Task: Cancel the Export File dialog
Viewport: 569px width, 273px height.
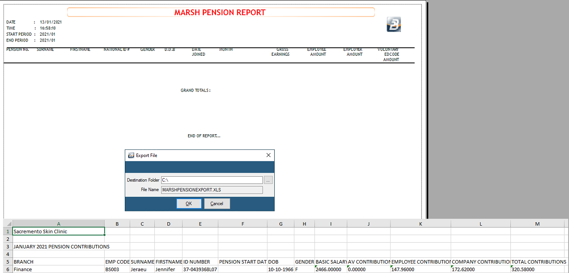Action: pos(217,203)
